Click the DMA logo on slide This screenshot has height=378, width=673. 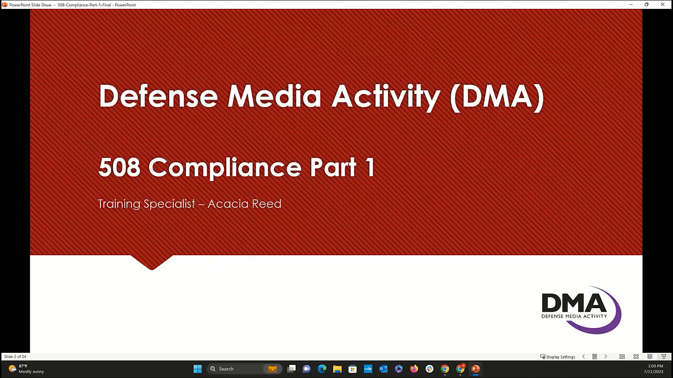coord(581,310)
